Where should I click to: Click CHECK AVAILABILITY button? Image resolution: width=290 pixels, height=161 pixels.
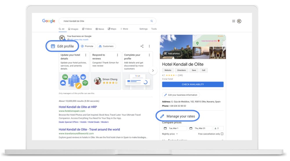pos(193,84)
